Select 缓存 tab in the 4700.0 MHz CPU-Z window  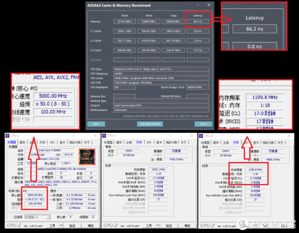[x=119, y=142]
